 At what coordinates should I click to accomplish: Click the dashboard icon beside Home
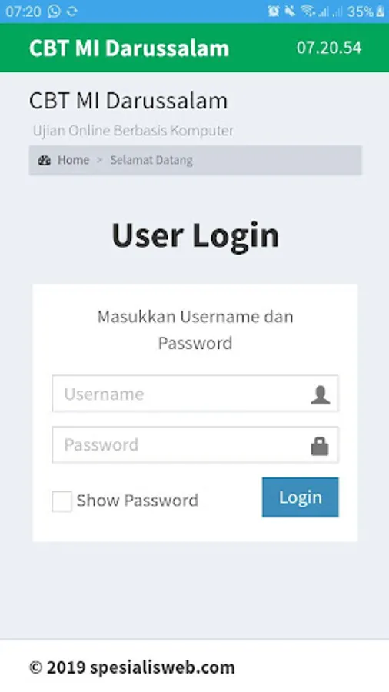(44, 160)
